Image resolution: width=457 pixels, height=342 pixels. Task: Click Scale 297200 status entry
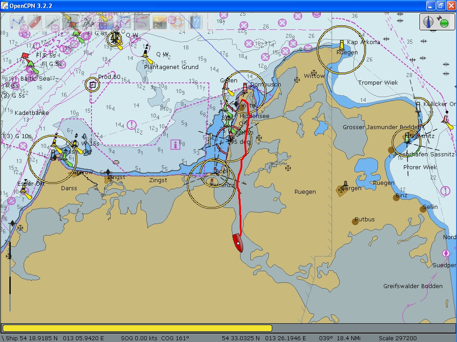pyautogui.click(x=398, y=338)
